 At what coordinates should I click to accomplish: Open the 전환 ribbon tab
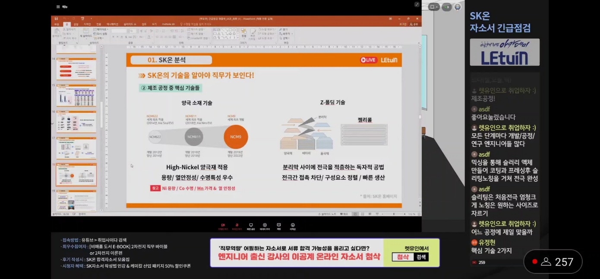click(98, 24)
